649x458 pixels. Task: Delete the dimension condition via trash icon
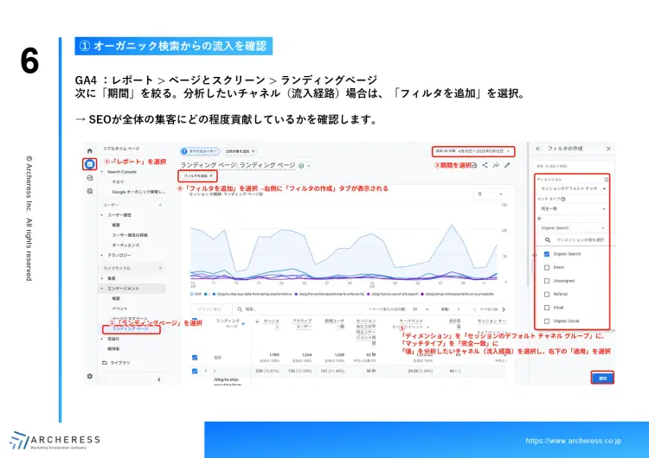coord(607,180)
